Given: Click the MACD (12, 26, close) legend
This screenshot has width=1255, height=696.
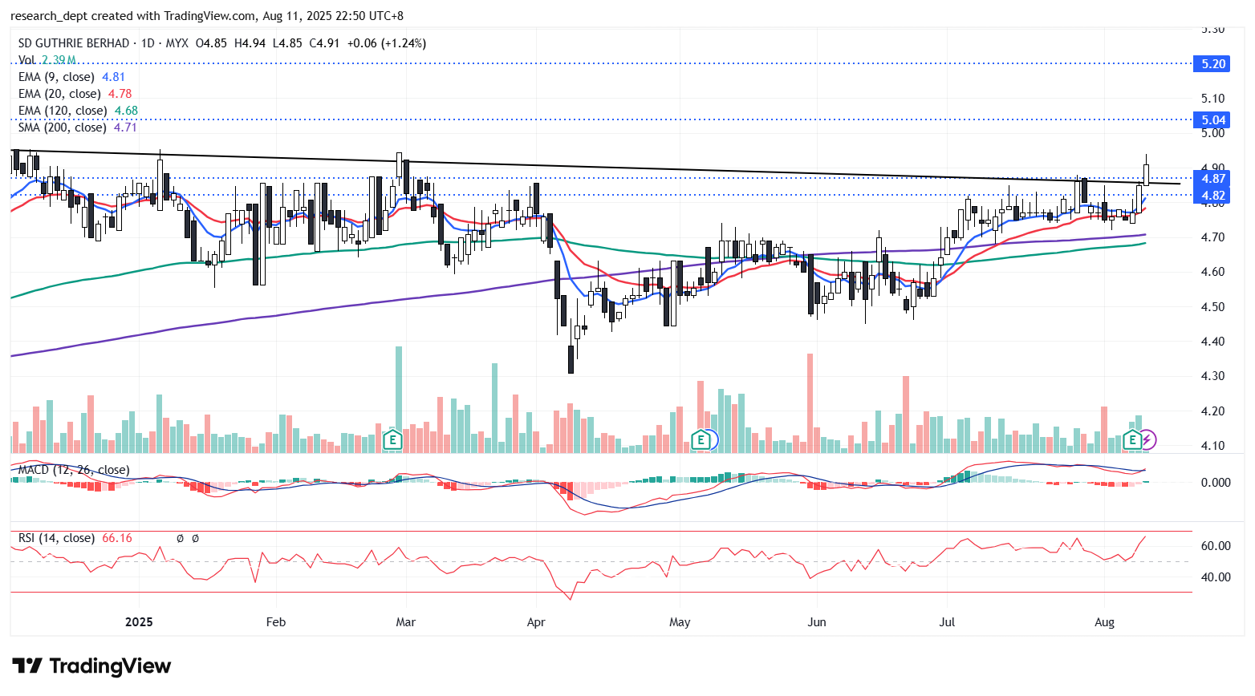Looking at the screenshot, I should [x=73, y=470].
